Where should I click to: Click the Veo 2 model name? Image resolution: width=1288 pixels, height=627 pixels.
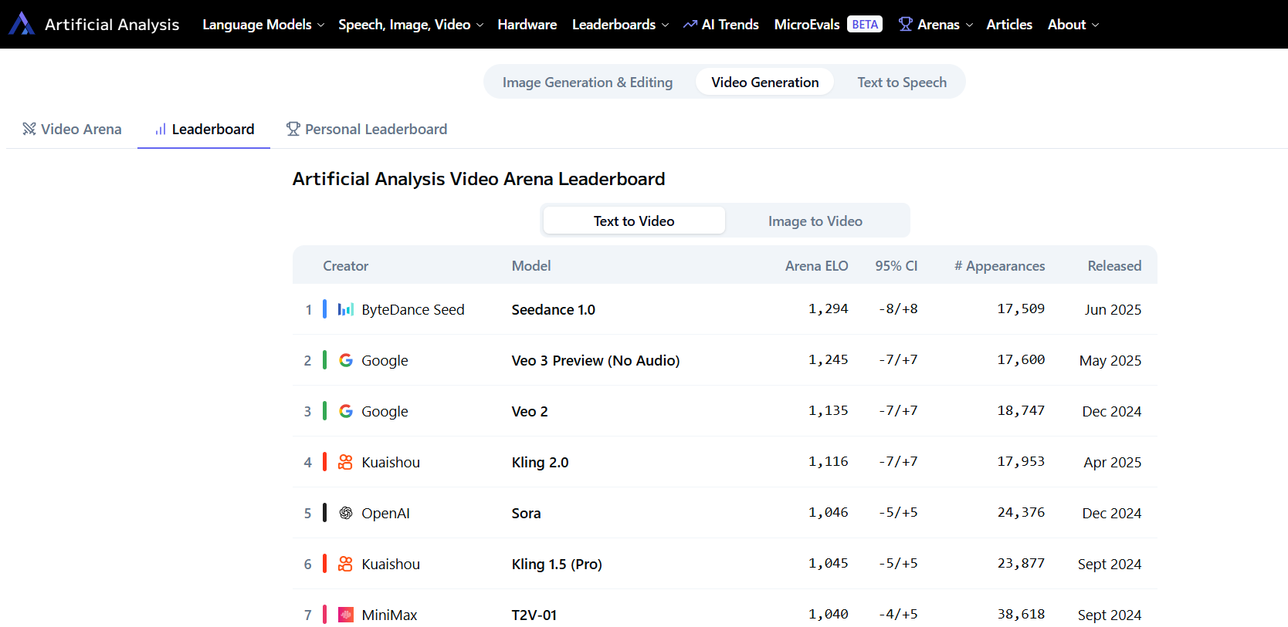pos(530,411)
